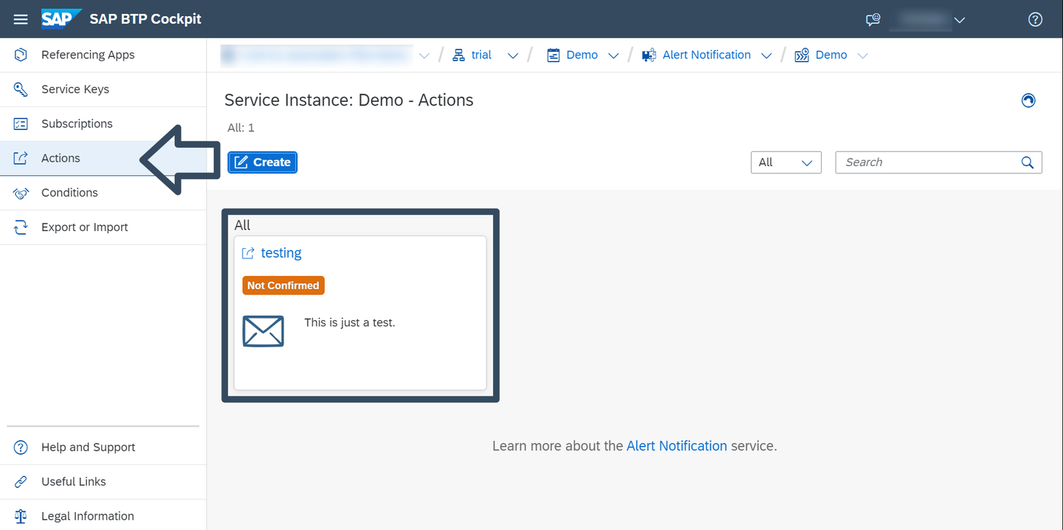
Task: Click the trial breadcrumb link
Action: 481,55
